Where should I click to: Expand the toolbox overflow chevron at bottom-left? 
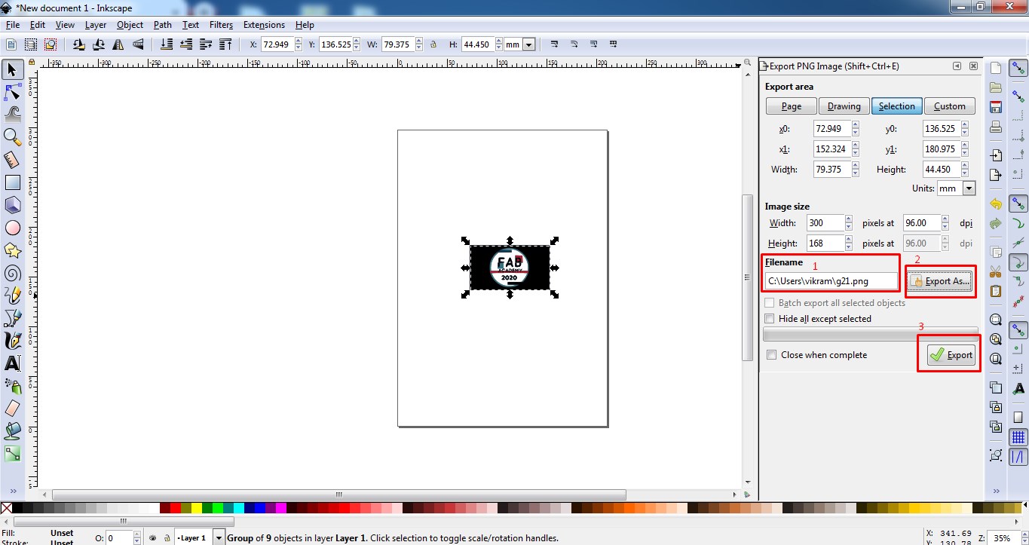click(12, 490)
